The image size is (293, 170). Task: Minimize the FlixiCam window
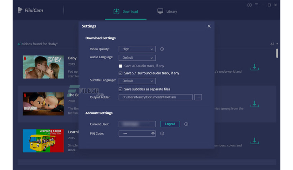[263, 5]
